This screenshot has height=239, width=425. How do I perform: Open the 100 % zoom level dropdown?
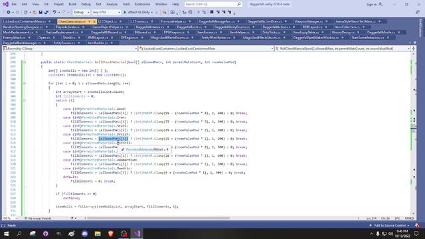[x=10, y=218]
